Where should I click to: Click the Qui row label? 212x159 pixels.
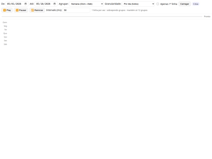click(5, 37)
